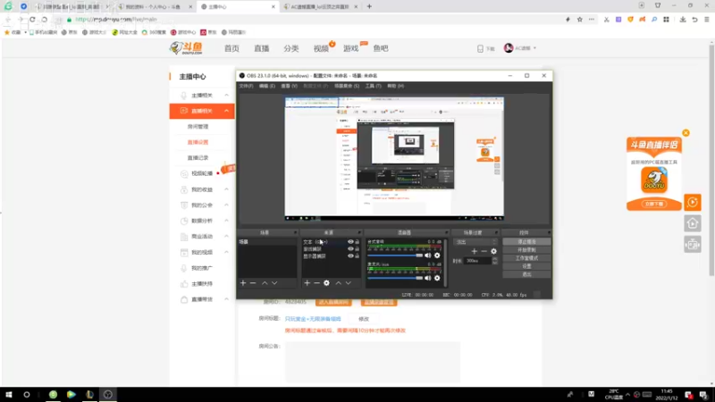The image size is (715, 402).
Task: Open the 工具(T) menu in OBS
Action: (x=373, y=86)
